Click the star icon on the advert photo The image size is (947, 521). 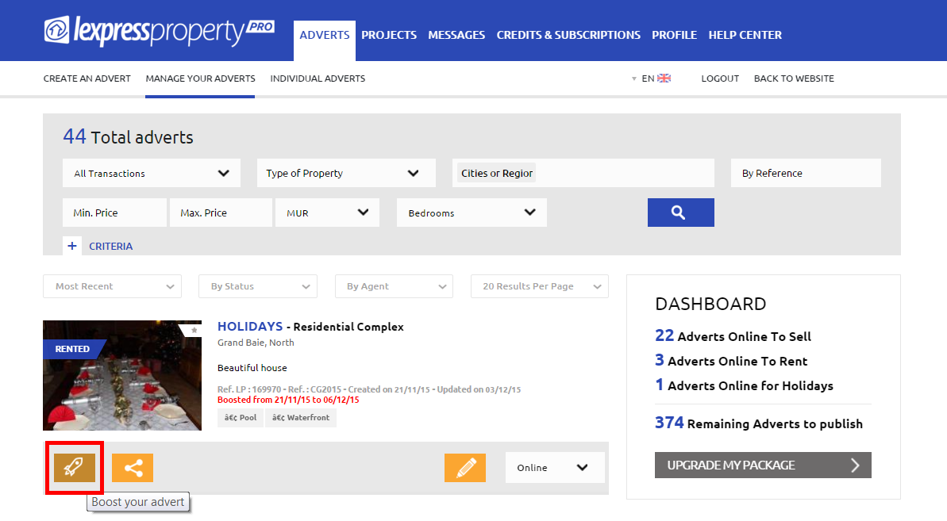pos(194,331)
